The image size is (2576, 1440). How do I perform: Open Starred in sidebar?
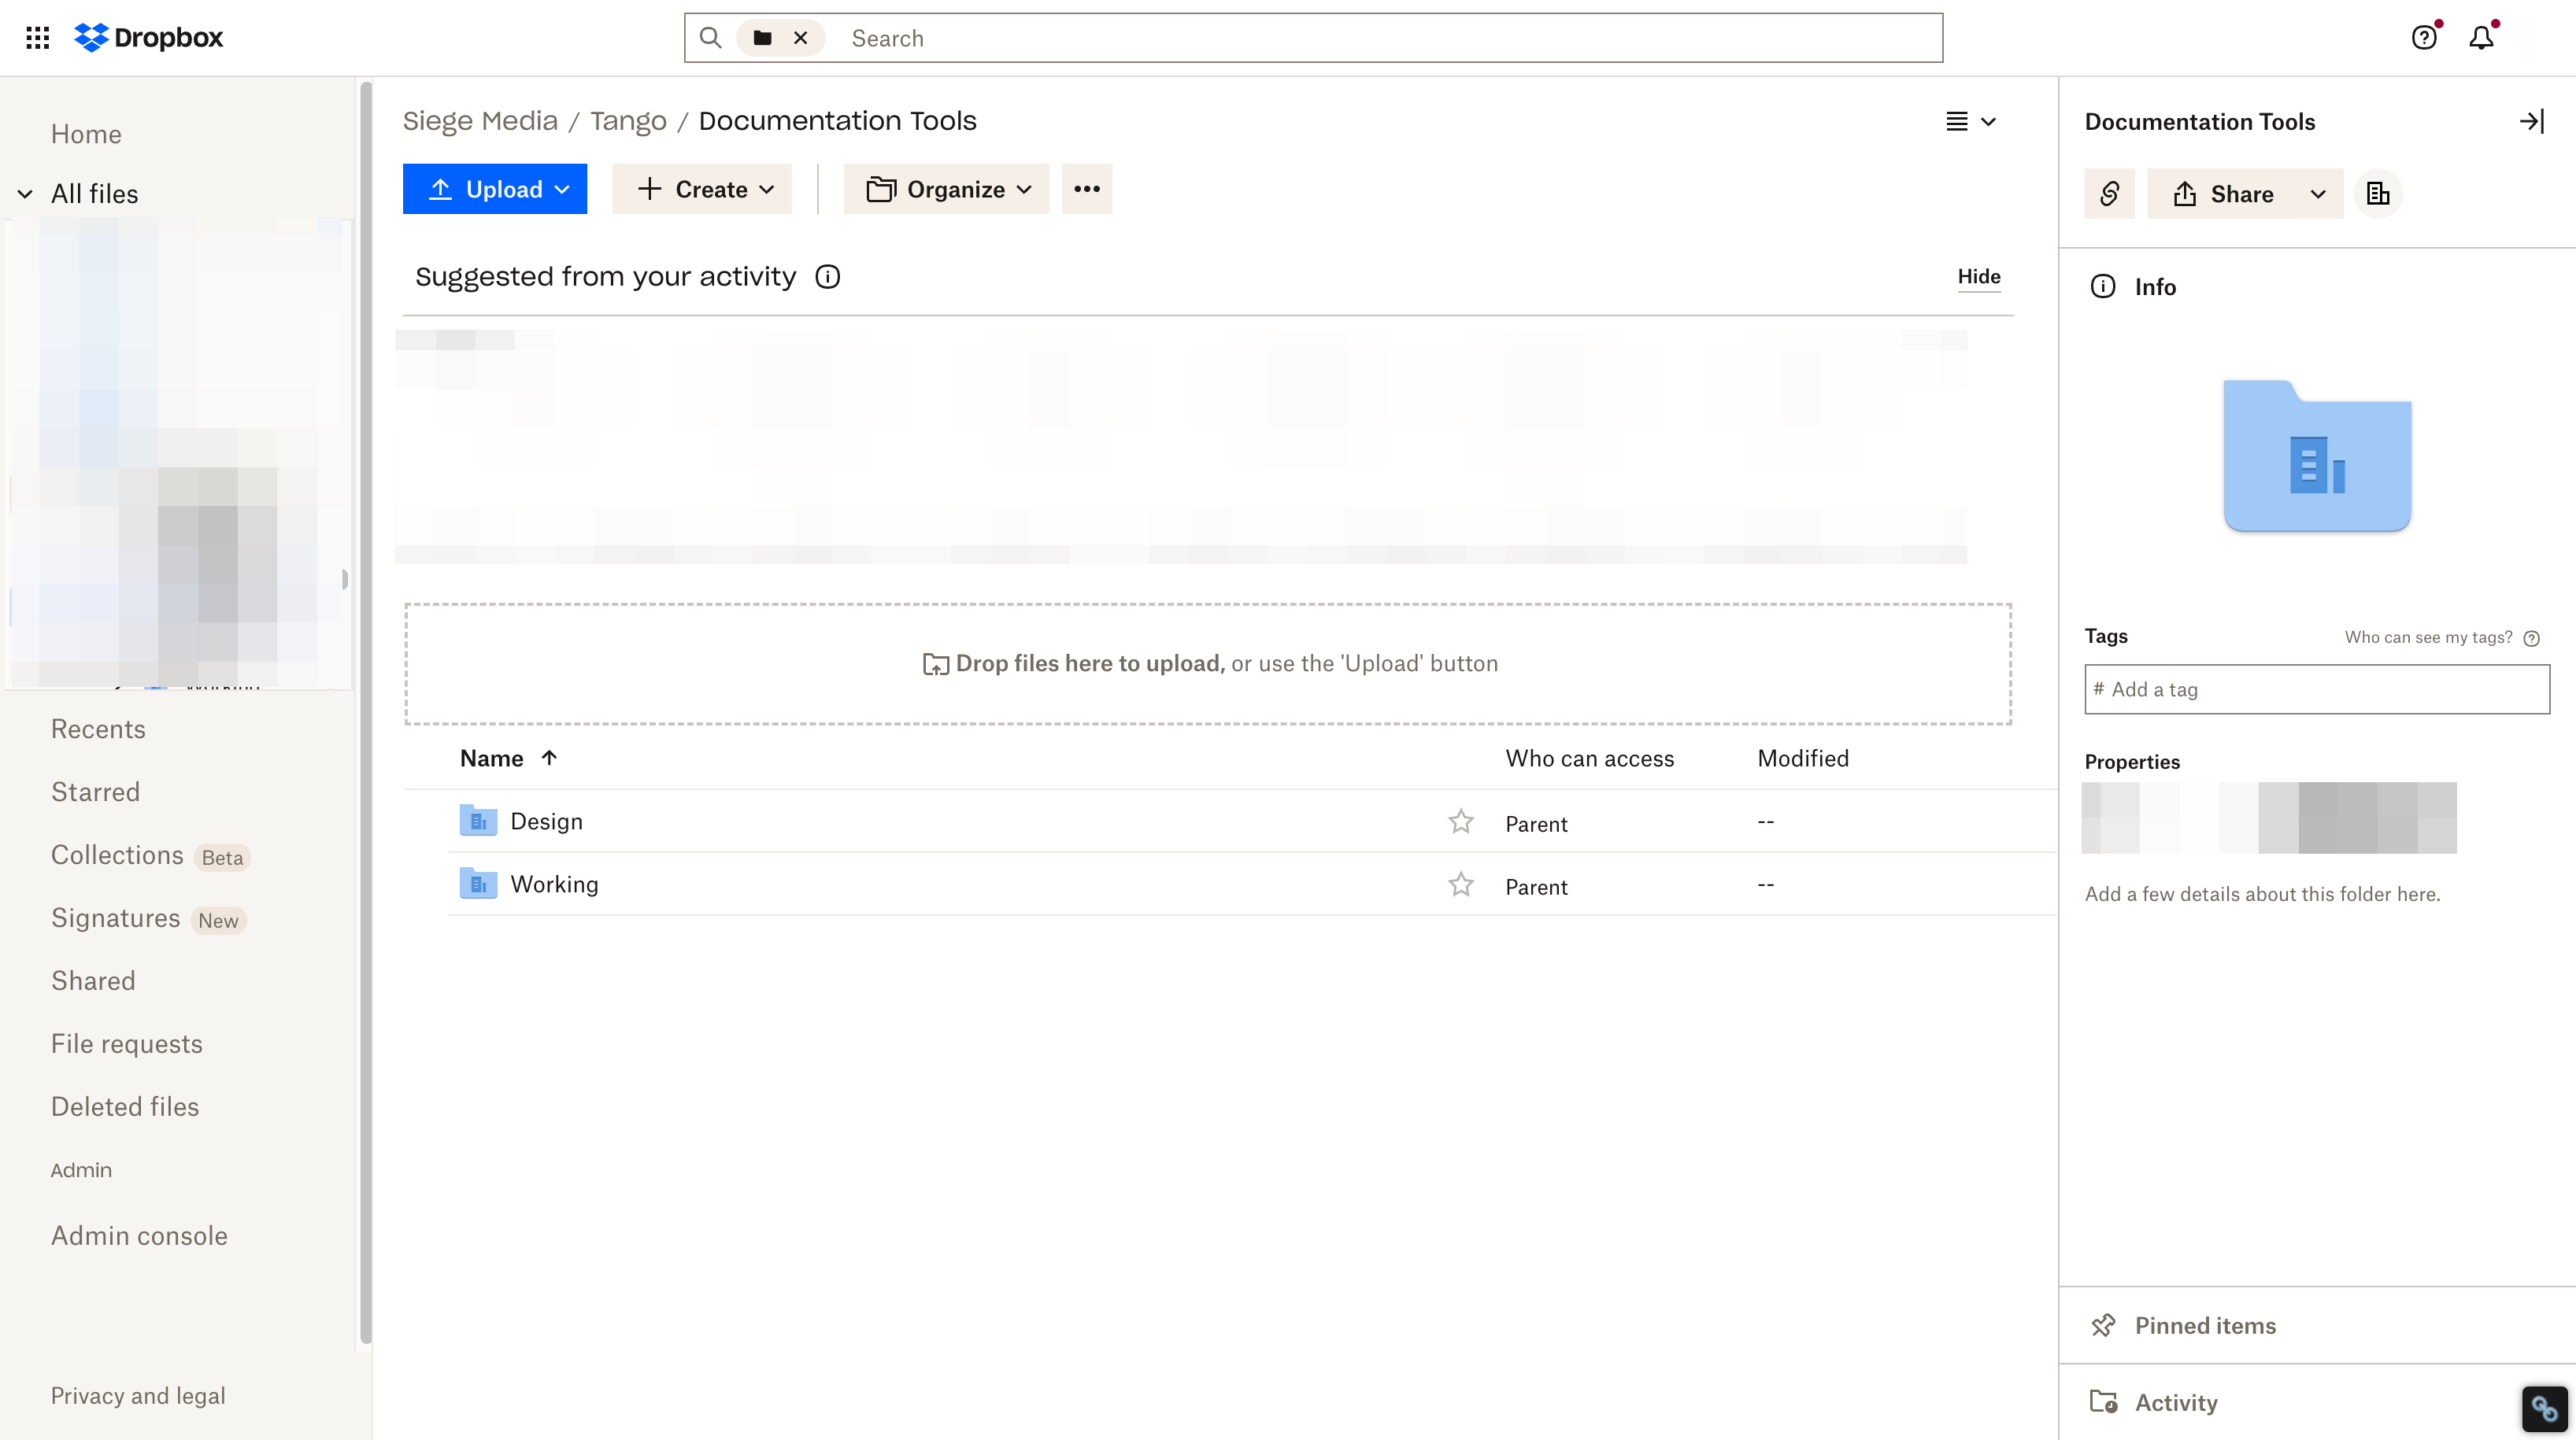pos(95,792)
